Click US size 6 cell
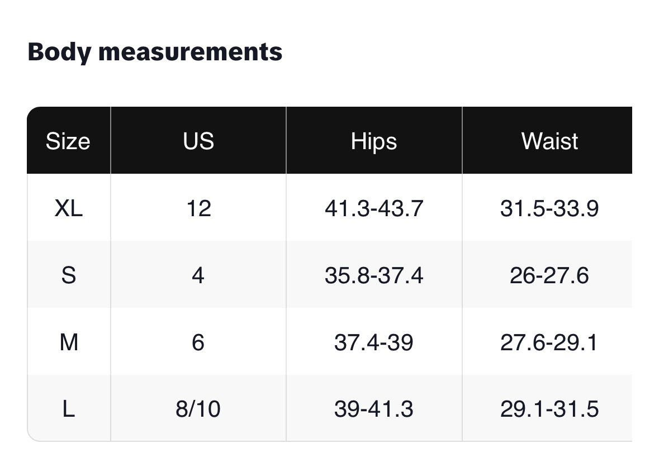This screenshot has height=467, width=659. pyautogui.click(x=198, y=342)
